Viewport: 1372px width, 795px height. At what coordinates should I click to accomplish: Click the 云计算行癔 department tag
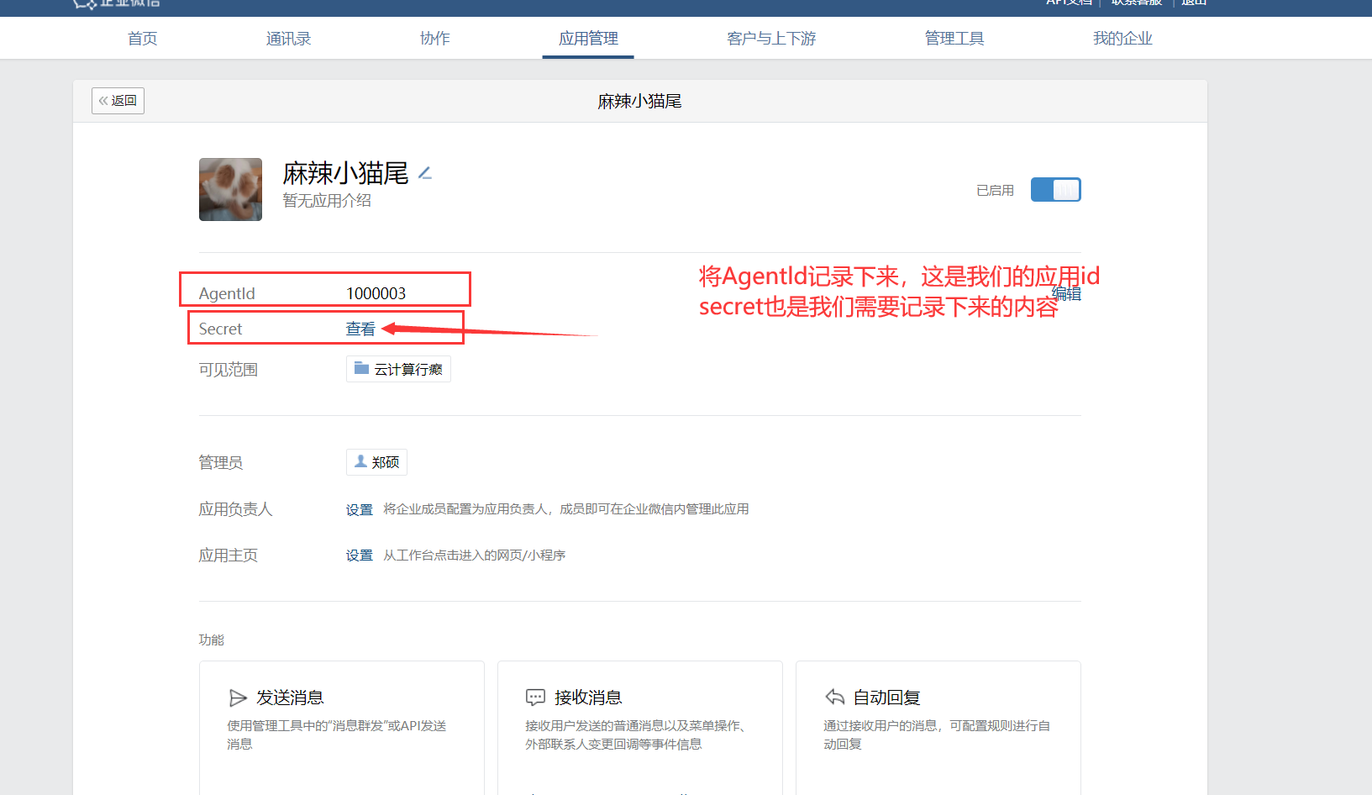coord(398,369)
